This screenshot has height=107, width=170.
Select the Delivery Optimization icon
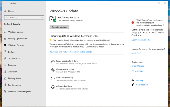coord(5,39)
